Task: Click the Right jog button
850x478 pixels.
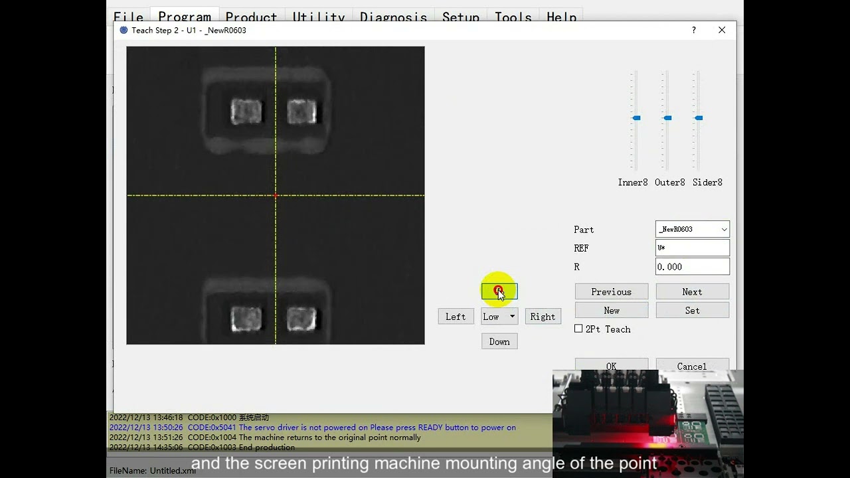Action: [543, 317]
